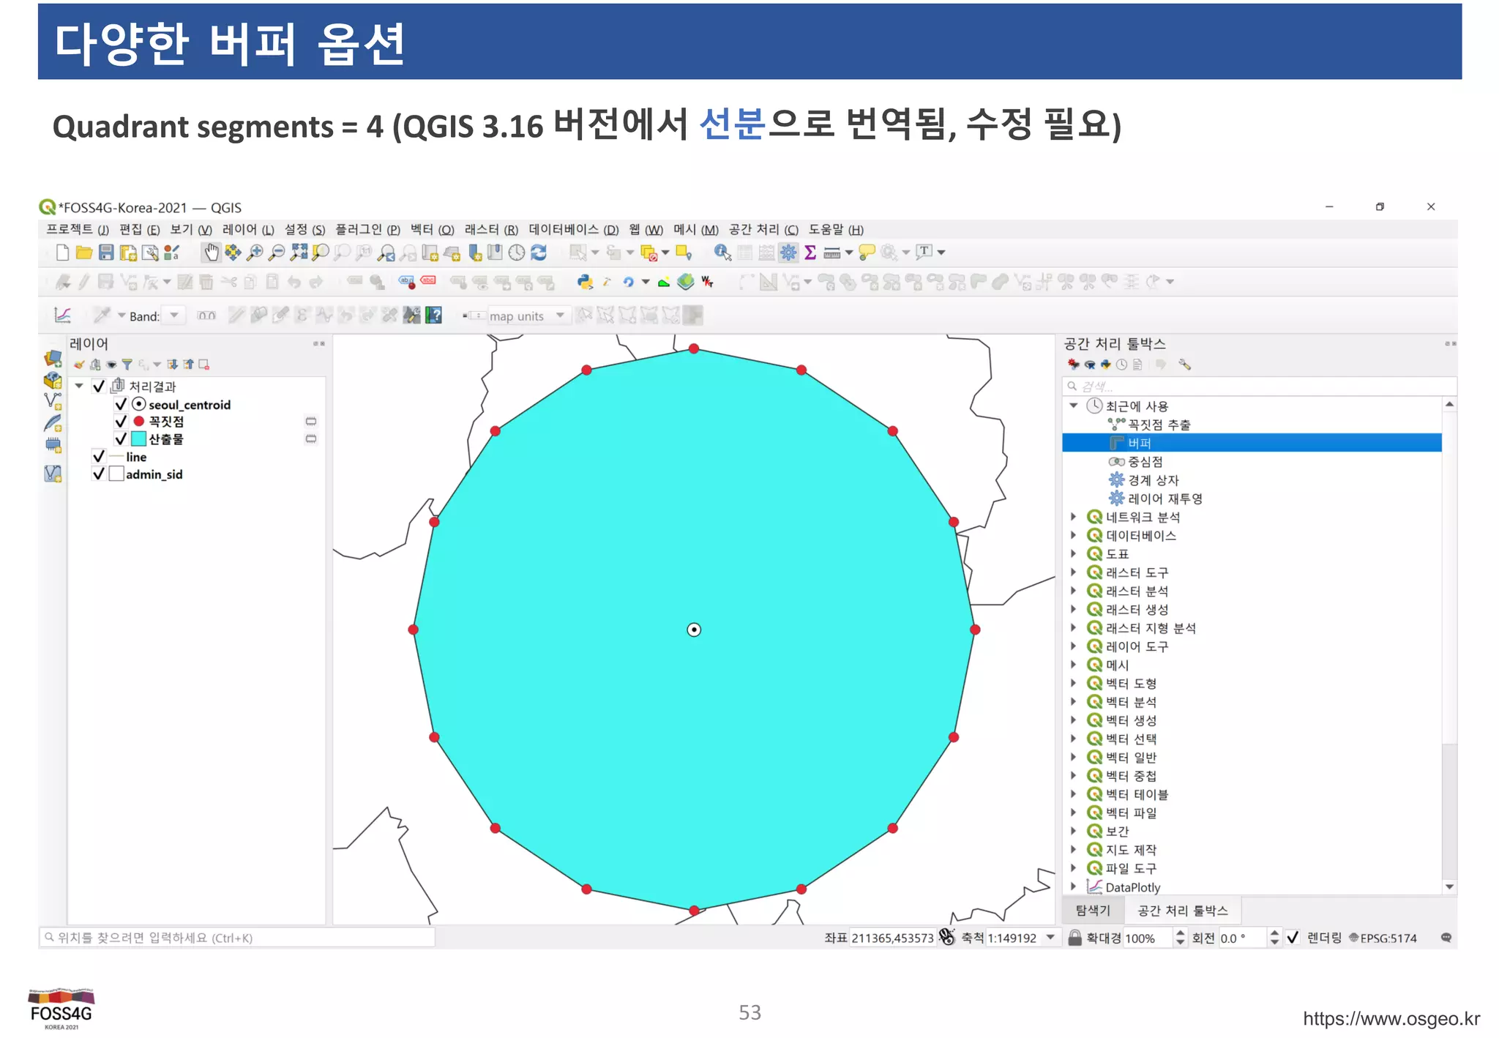The height and width of the screenshot is (1038, 1499).
Task: Click the Deselect Features icon
Action: point(648,253)
